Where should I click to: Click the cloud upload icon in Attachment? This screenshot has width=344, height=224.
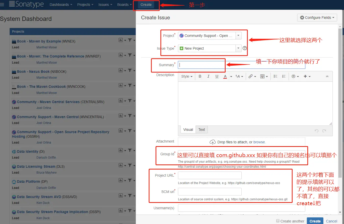[213, 142]
